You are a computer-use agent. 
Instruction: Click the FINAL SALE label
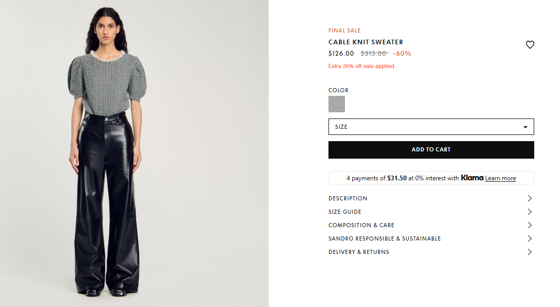point(344,31)
